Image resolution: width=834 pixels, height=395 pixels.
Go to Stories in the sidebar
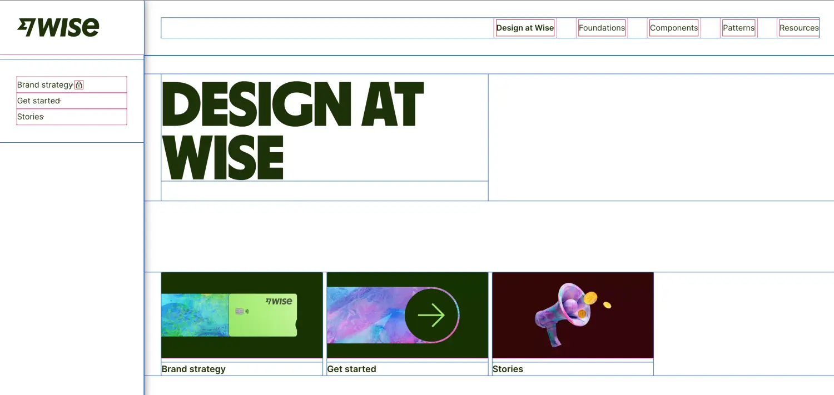click(30, 117)
